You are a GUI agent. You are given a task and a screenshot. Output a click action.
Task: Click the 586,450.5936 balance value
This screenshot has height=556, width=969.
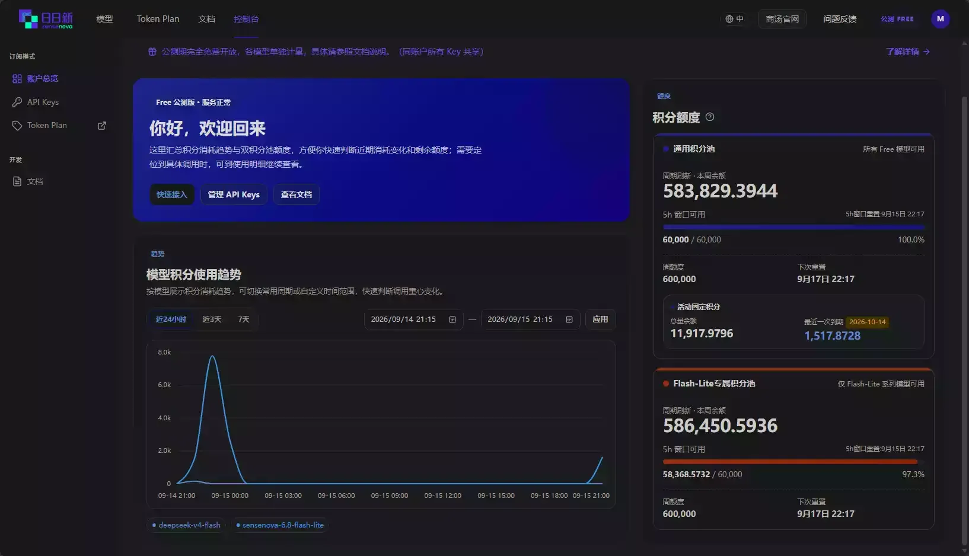point(720,426)
